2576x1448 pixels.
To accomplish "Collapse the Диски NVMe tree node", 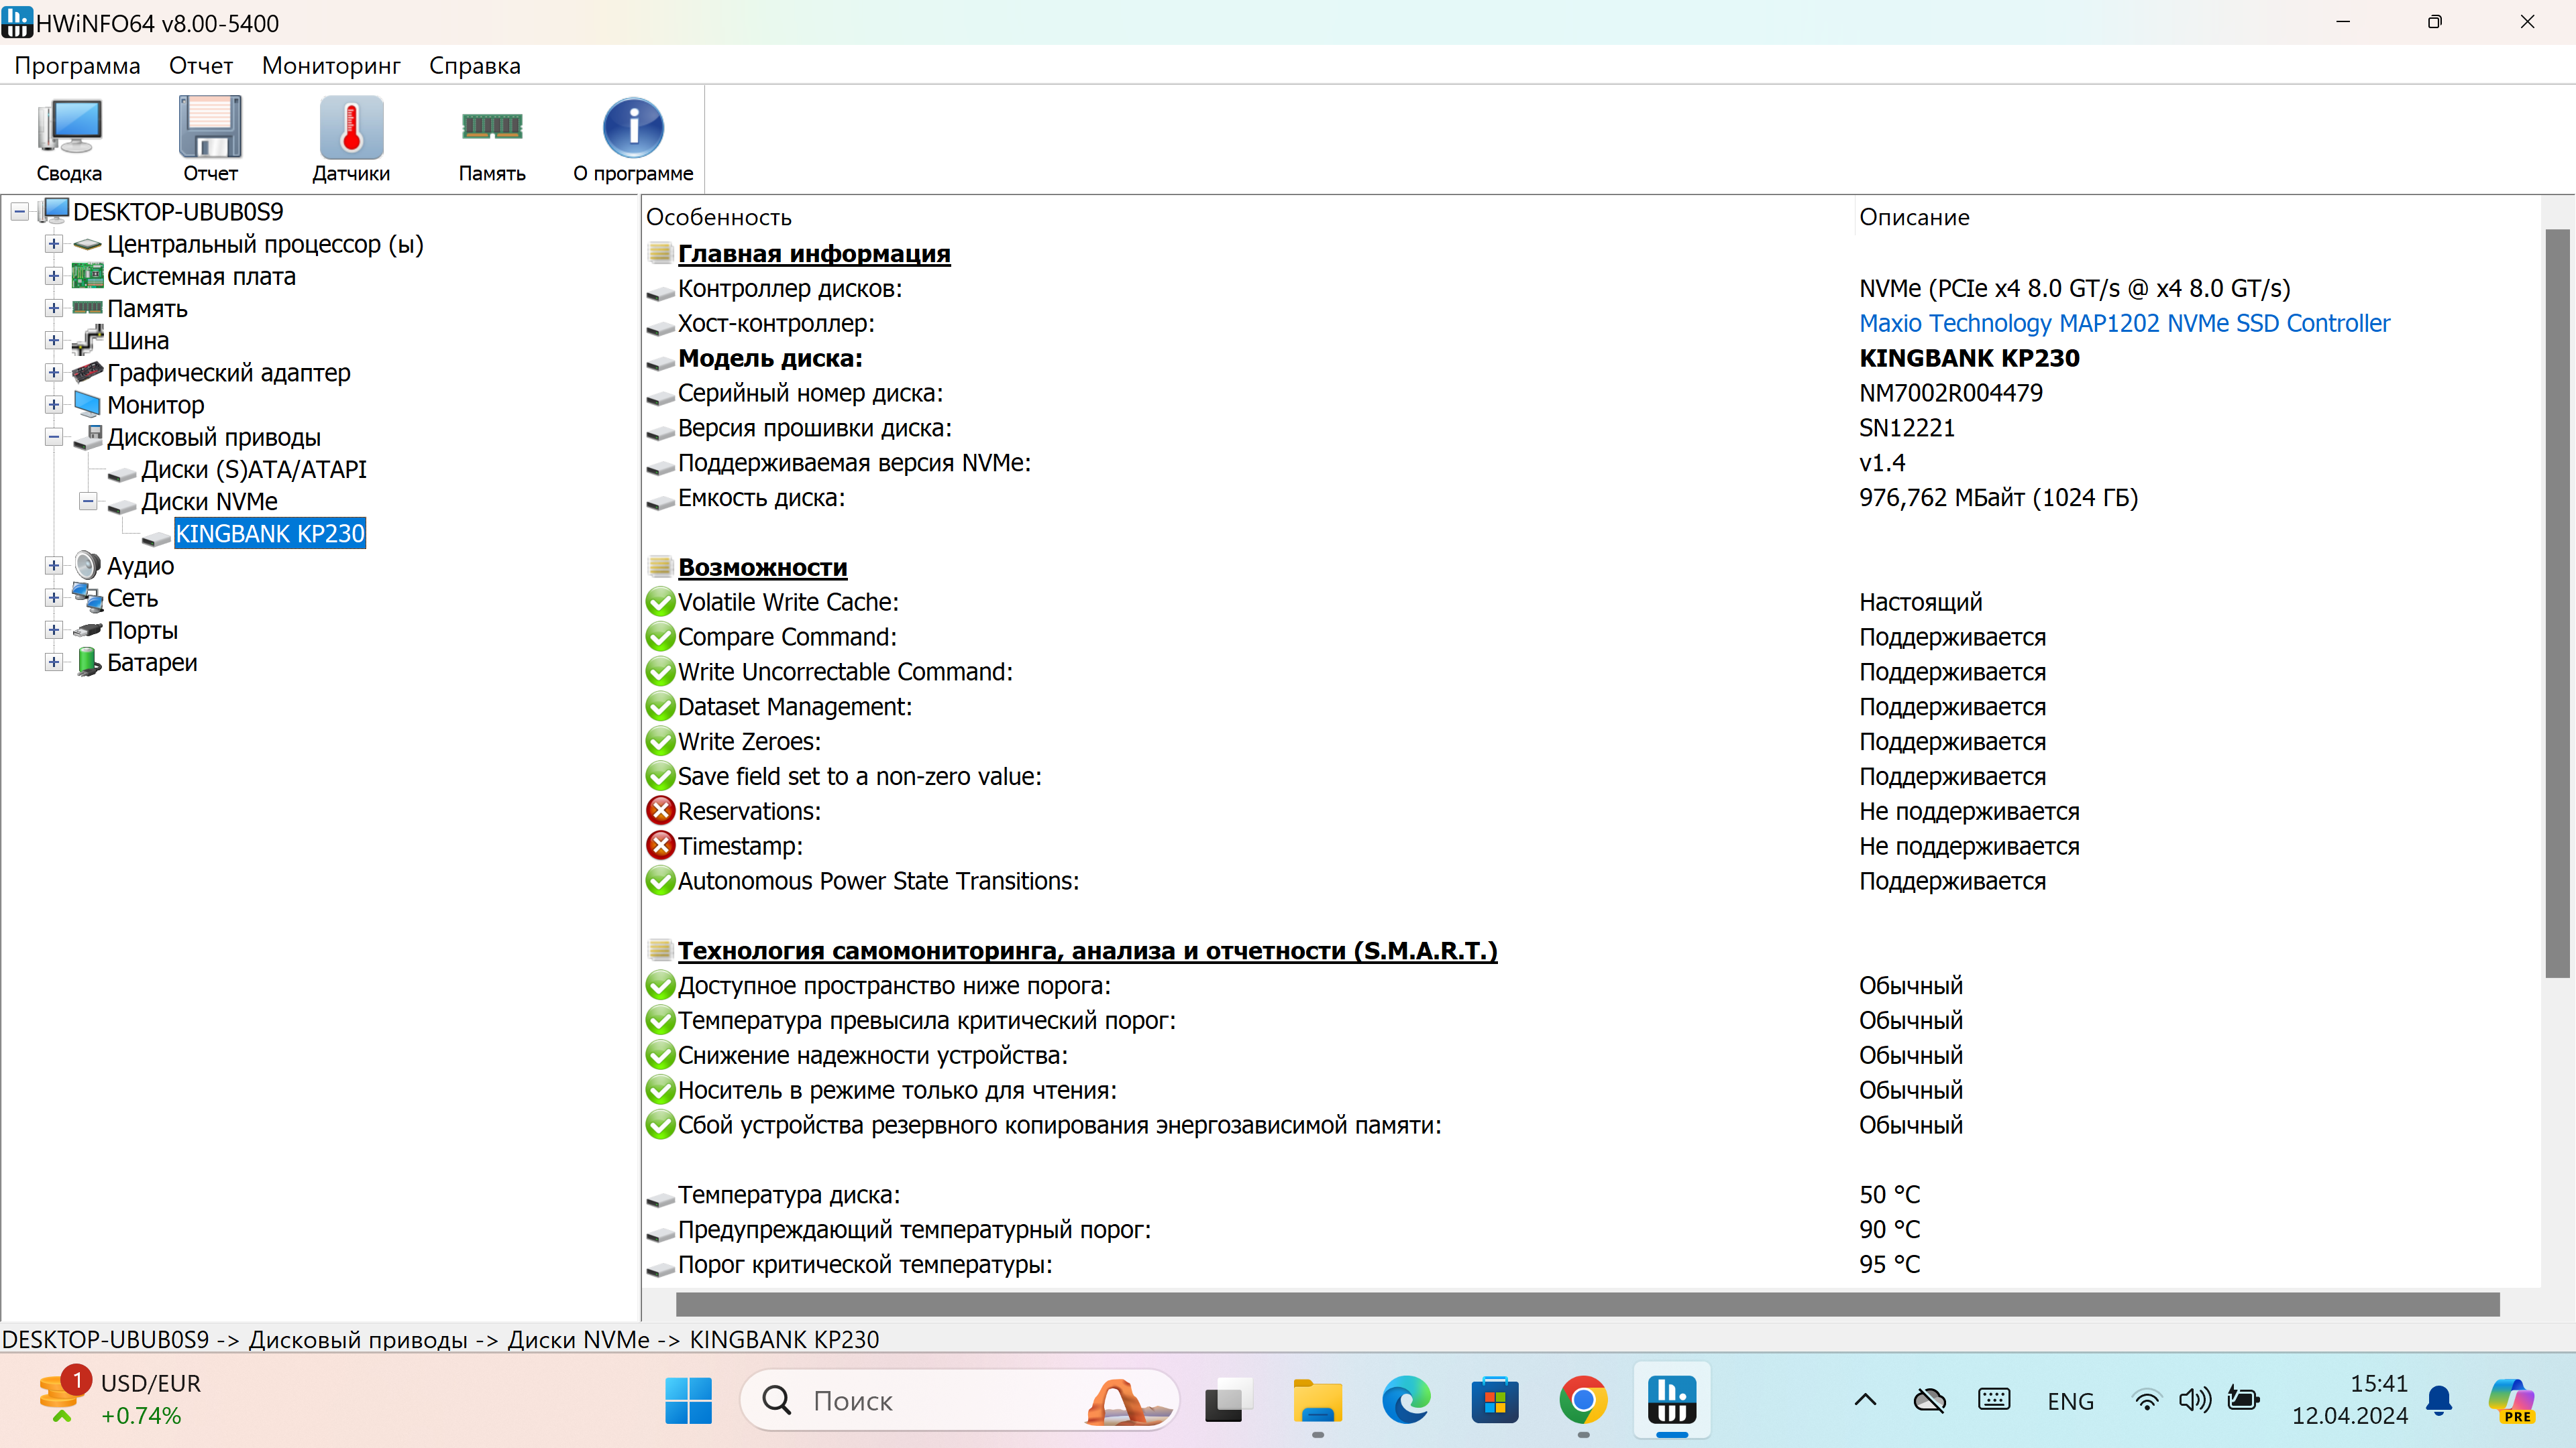I will 88,501.
